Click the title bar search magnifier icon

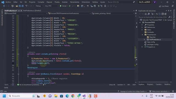pyautogui.click(x=134, y=2)
